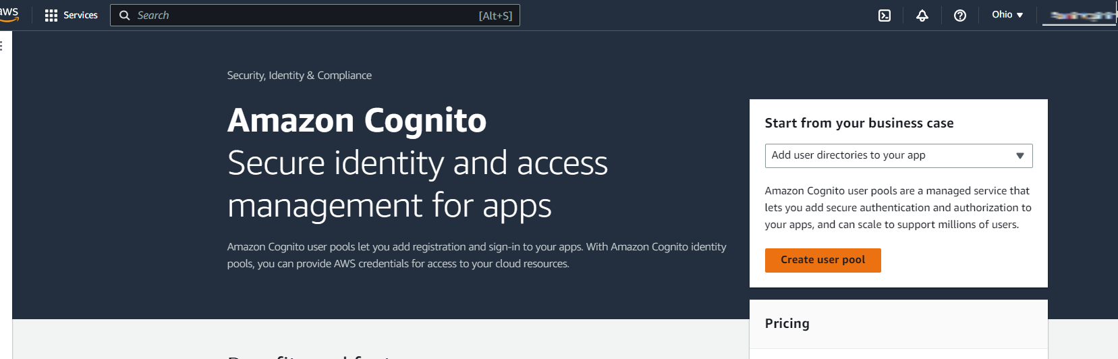1118x359 pixels.
Task: Click the Amazon Cognito heading
Action: tap(357, 121)
